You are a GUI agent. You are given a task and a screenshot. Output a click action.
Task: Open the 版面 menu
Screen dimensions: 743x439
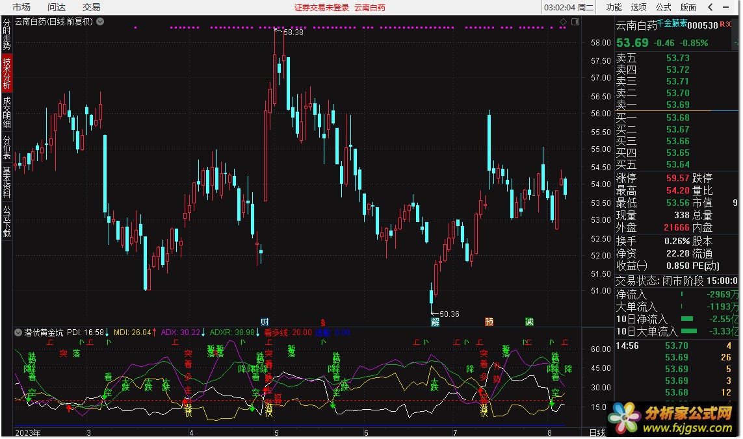tap(688, 7)
